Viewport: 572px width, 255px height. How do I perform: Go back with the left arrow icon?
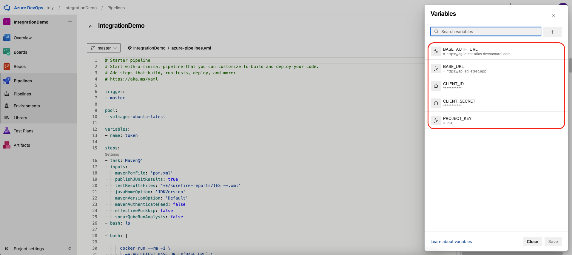(90, 27)
